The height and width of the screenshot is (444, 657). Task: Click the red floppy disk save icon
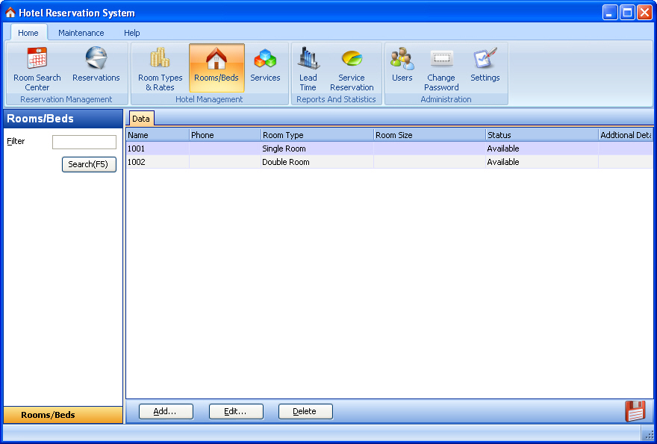click(635, 411)
